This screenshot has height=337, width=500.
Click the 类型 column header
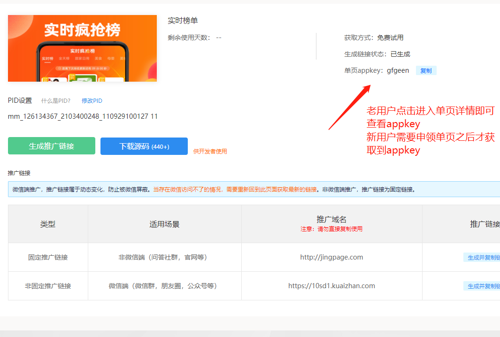point(48,224)
